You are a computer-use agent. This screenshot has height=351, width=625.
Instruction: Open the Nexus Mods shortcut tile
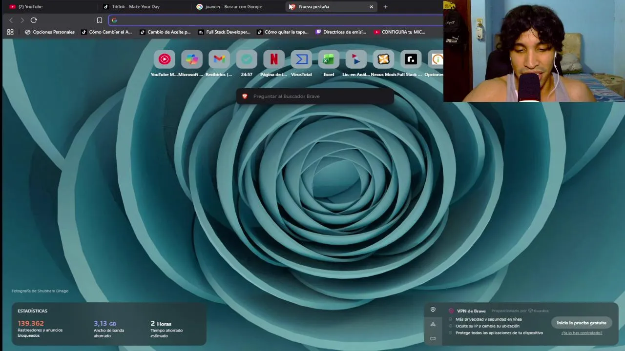[383, 59]
